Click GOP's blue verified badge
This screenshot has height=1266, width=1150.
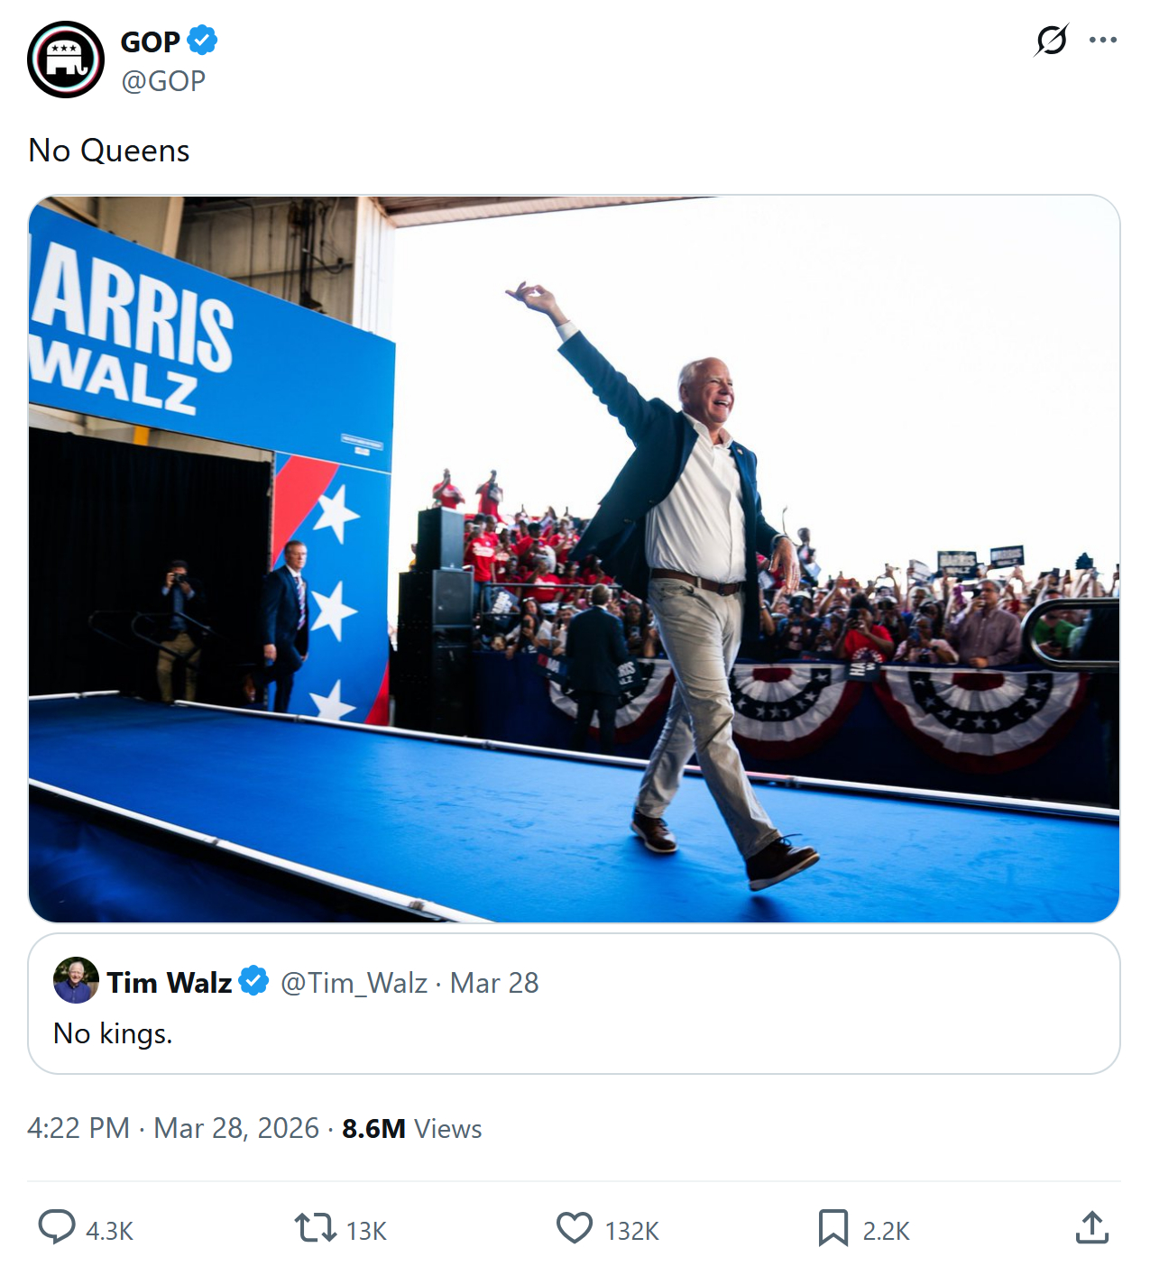coord(202,41)
